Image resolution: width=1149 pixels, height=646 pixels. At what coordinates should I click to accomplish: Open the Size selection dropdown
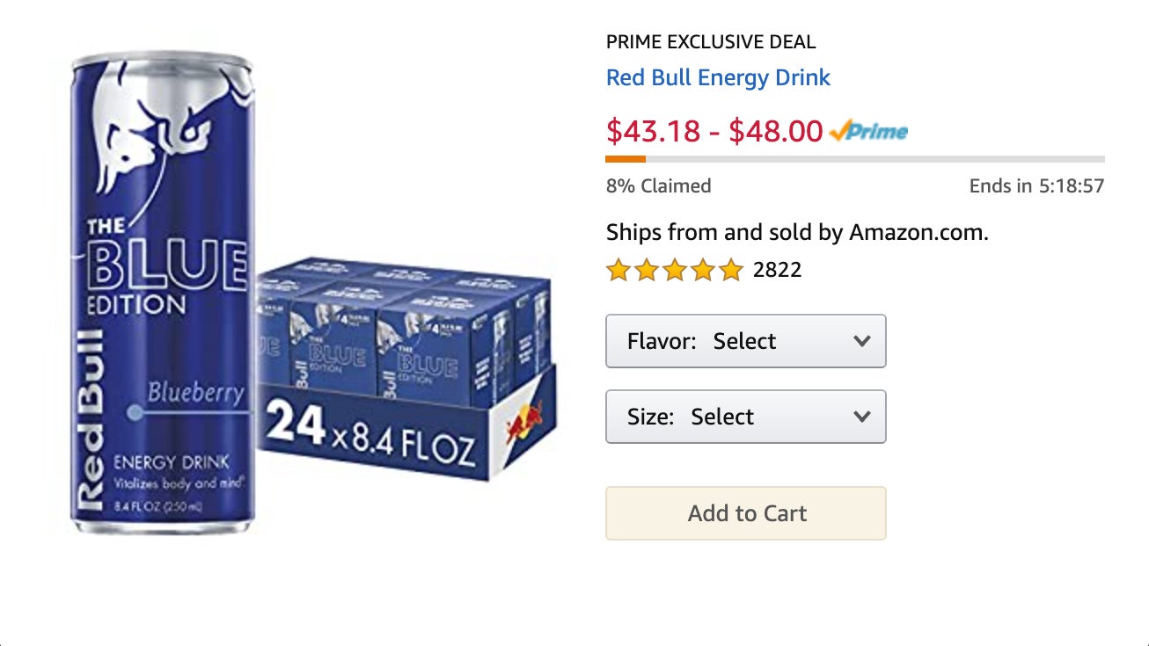click(x=745, y=417)
